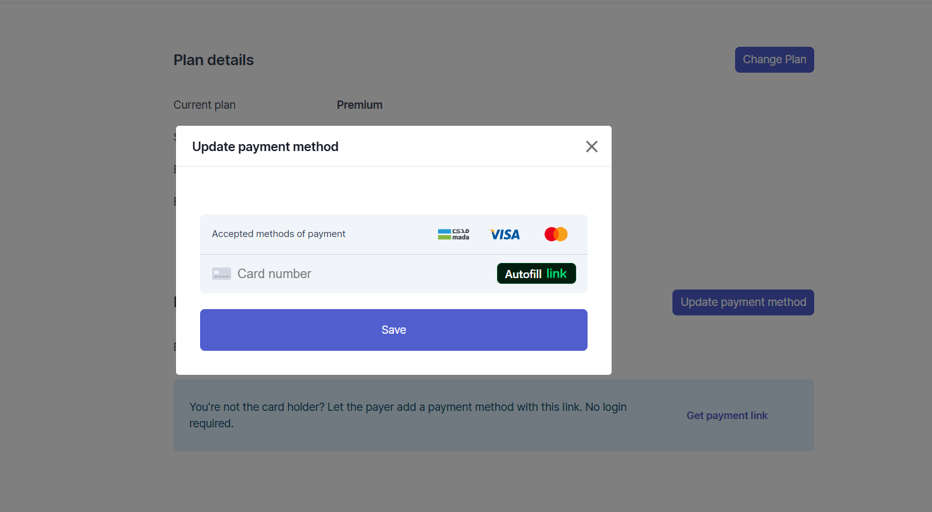Click the Mastercard payment icon
This screenshot has width=932, height=512.
(555, 234)
